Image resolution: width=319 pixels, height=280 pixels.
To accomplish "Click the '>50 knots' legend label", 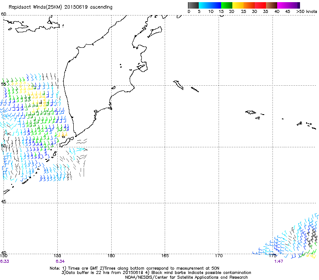I will [306, 12].
